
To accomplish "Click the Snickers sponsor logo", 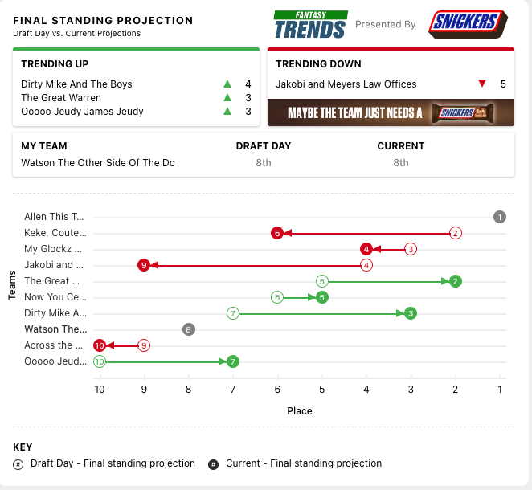I will pyautogui.click(x=468, y=23).
